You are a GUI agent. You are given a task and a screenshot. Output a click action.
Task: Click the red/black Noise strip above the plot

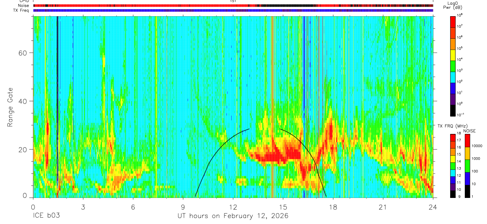233,6
